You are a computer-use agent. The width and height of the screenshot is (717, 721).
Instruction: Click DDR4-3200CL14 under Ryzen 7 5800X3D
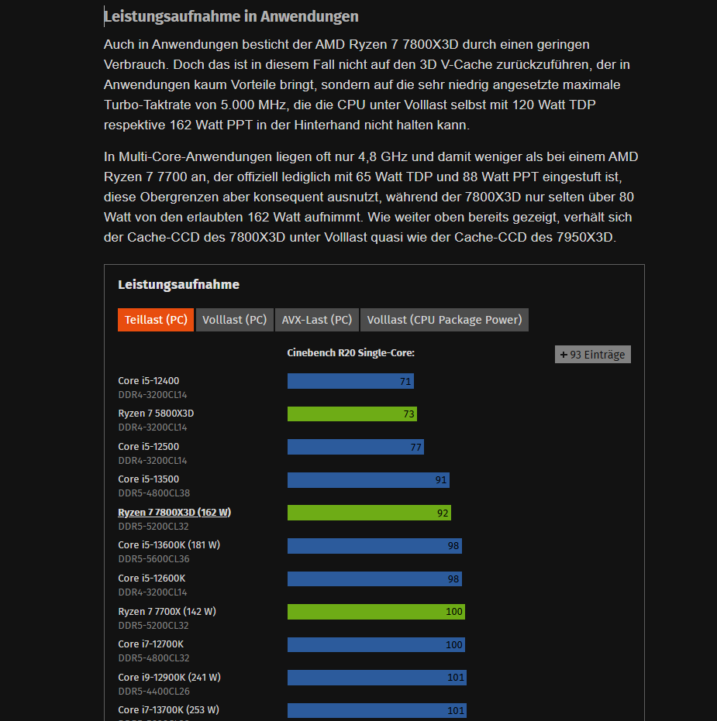click(x=153, y=427)
